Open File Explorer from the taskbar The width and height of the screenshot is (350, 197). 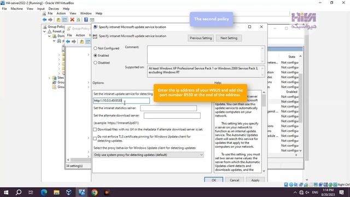[56, 192]
